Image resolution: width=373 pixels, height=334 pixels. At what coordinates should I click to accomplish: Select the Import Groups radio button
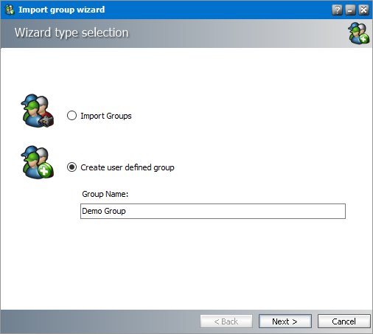[72, 116]
